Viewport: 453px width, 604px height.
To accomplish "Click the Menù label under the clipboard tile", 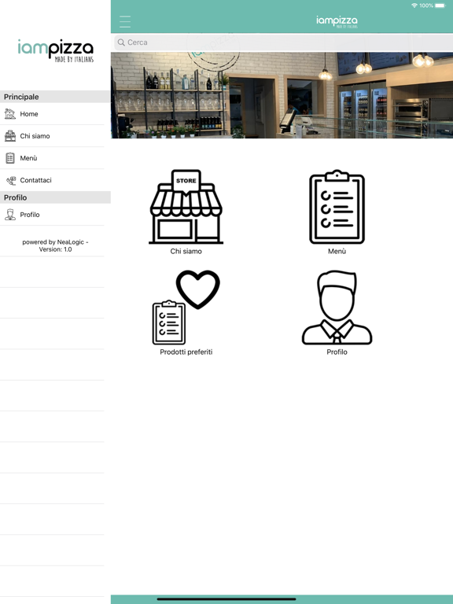I will [x=337, y=251].
